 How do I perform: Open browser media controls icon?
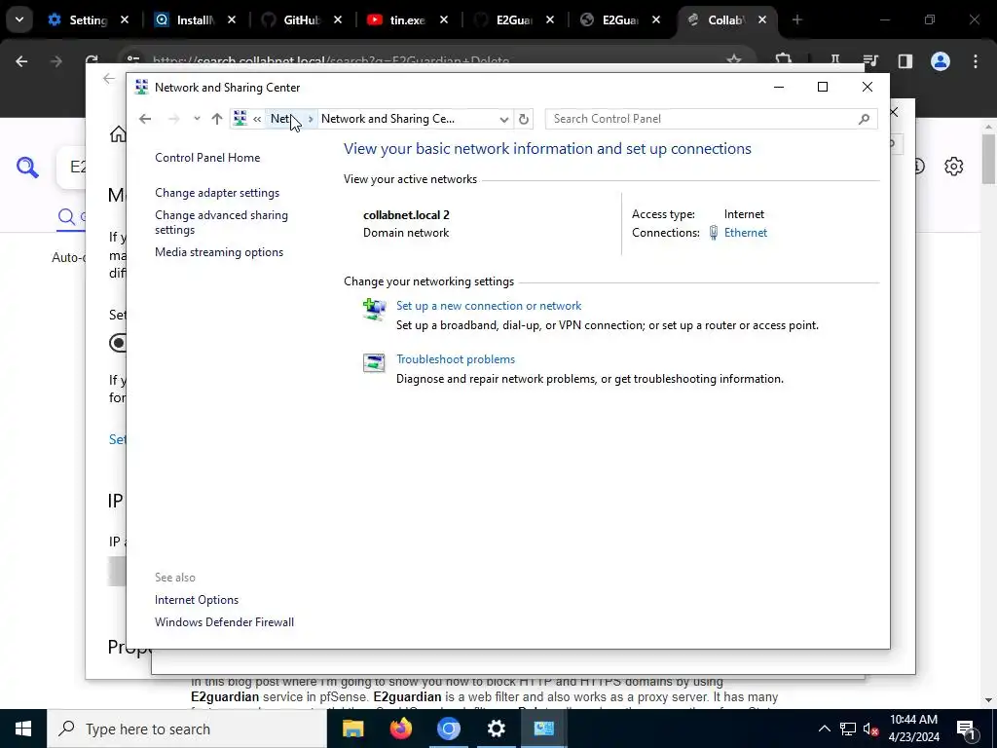[870, 61]
